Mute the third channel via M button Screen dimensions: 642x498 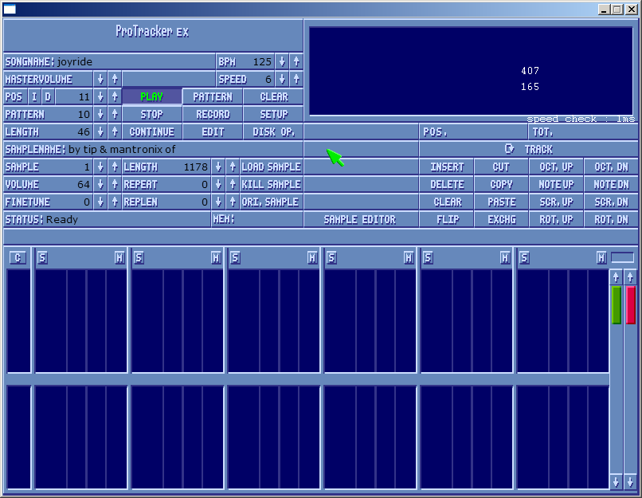(312, 257)
